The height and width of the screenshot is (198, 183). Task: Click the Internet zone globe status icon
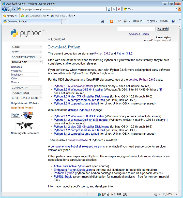pos(99,194)
